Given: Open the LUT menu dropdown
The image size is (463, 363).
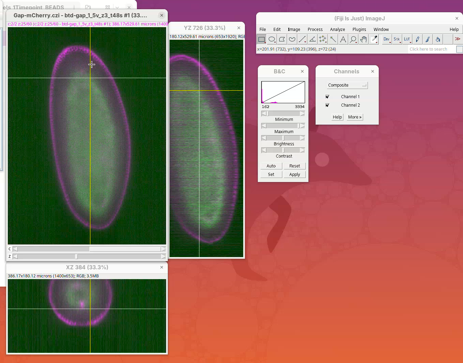Looking at the screenshot, I should click(407, 39).
